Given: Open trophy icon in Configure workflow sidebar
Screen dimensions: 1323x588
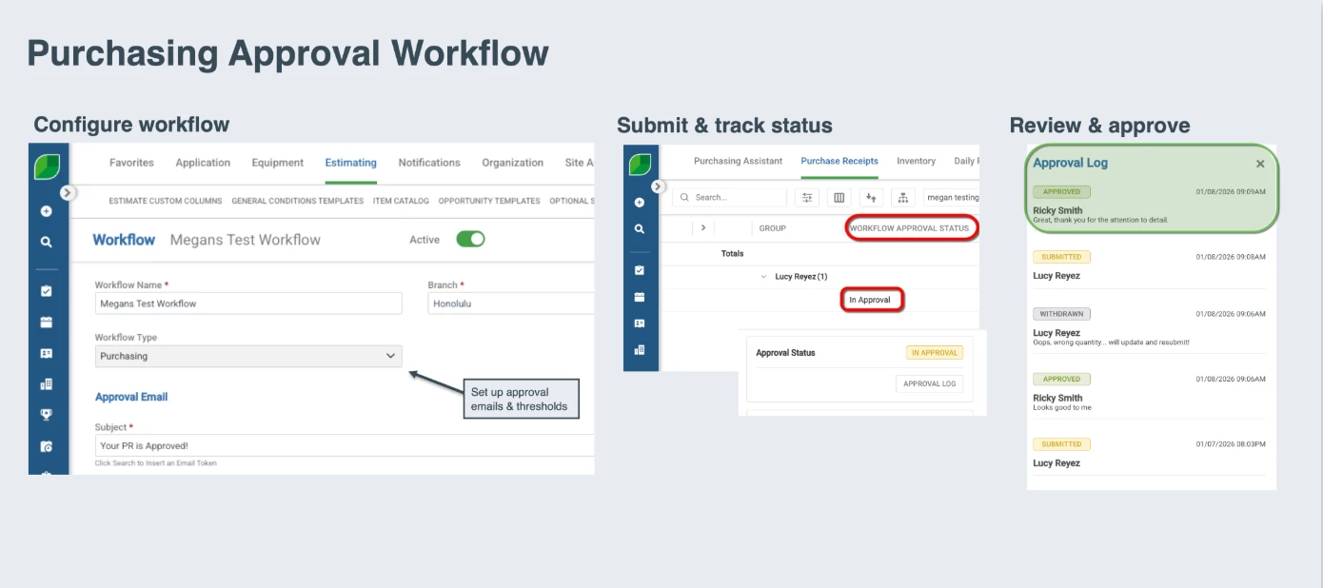Looking at the screenshot, I should (x=46, y=415).
